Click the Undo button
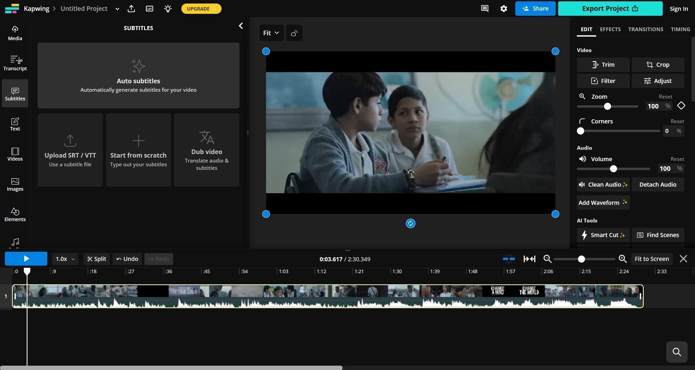The height and width of the screenshot is (370, 695). point(127,259)
